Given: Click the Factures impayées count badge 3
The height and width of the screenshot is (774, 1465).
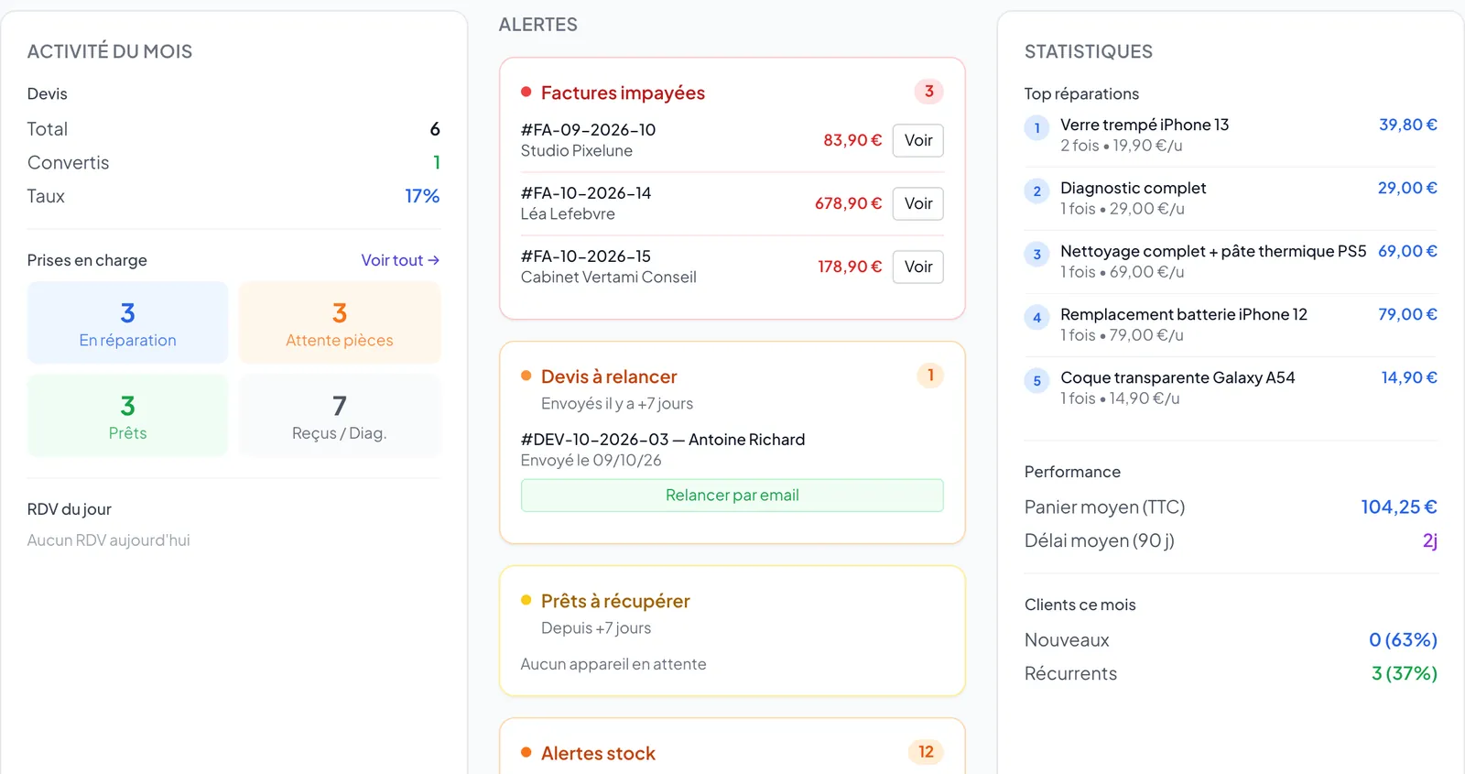Looking at the screenshot, I should [928, 92].
